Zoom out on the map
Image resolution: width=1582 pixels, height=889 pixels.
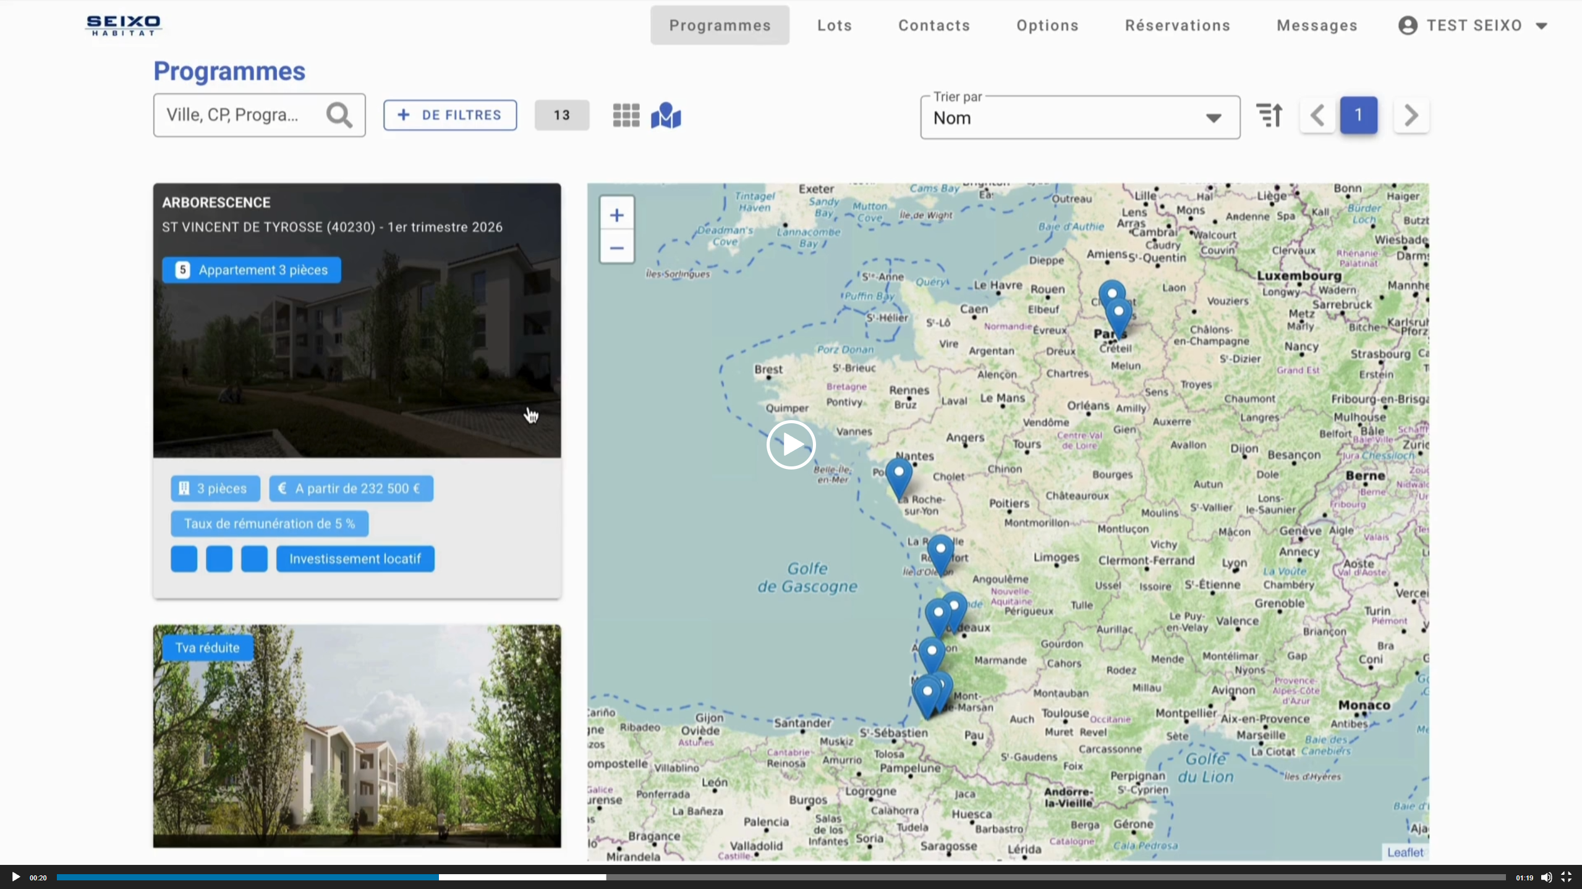[x=616, y=248]
